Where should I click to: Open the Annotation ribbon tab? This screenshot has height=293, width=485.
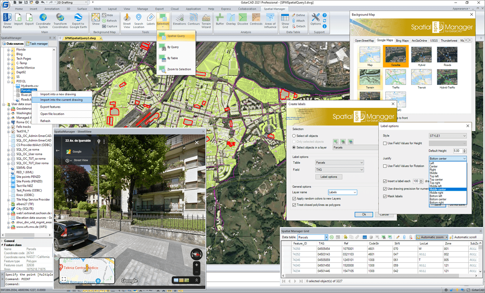(52, 9)
